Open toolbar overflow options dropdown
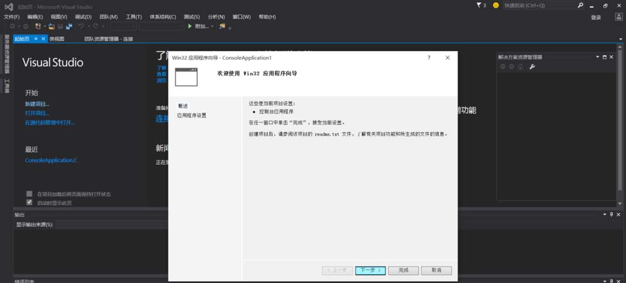The width and height of the screenshot is (626, 283). pyautogui.click(x=230, y=27)
